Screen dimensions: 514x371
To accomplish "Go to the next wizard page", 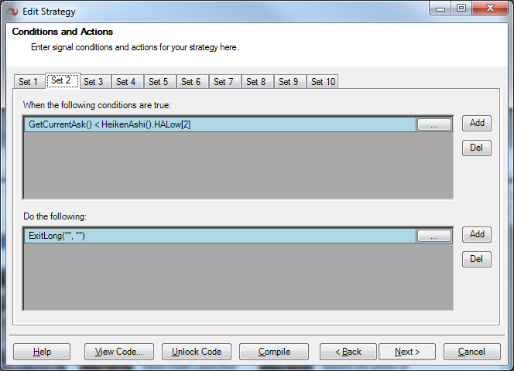I will coord(407,352).
